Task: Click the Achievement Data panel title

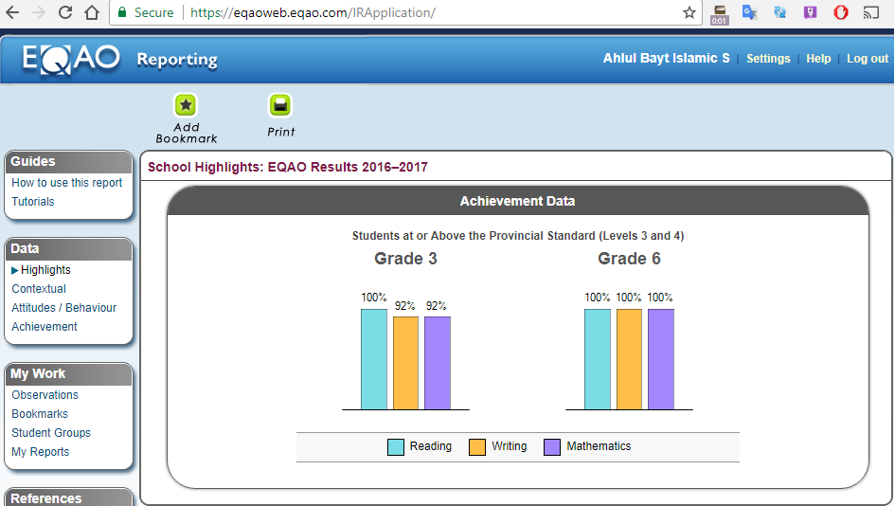Action: [517, 201]
